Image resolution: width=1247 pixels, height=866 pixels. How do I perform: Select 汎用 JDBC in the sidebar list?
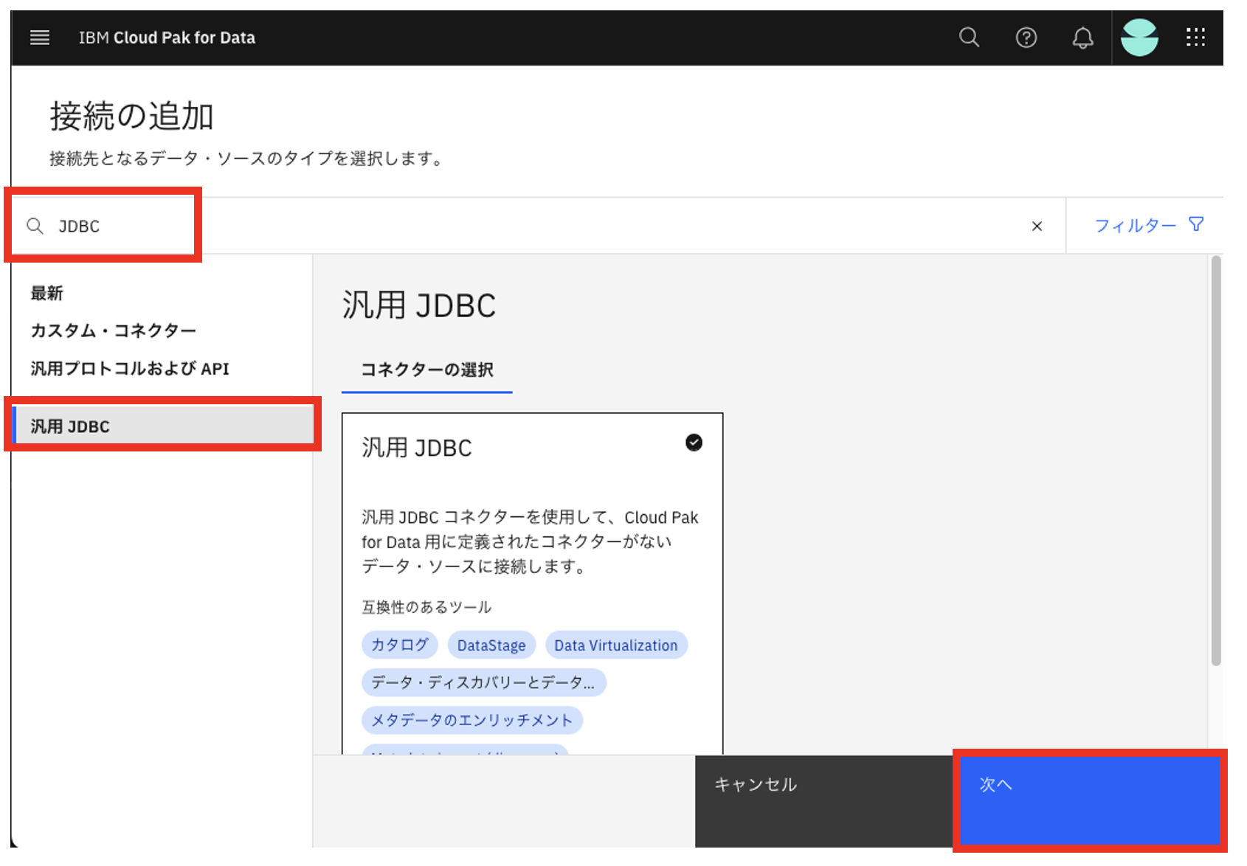pos(69,426)
